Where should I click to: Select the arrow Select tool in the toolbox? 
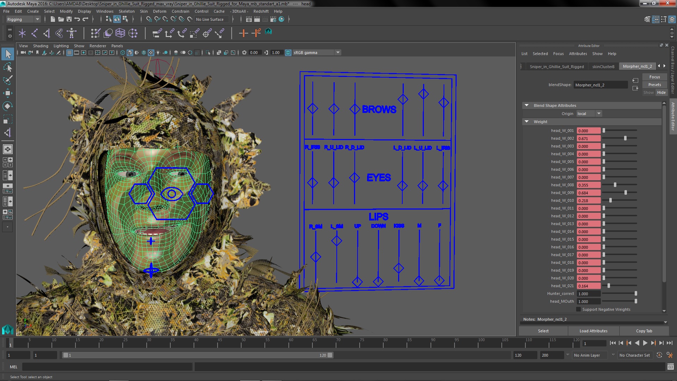[8, 54]
